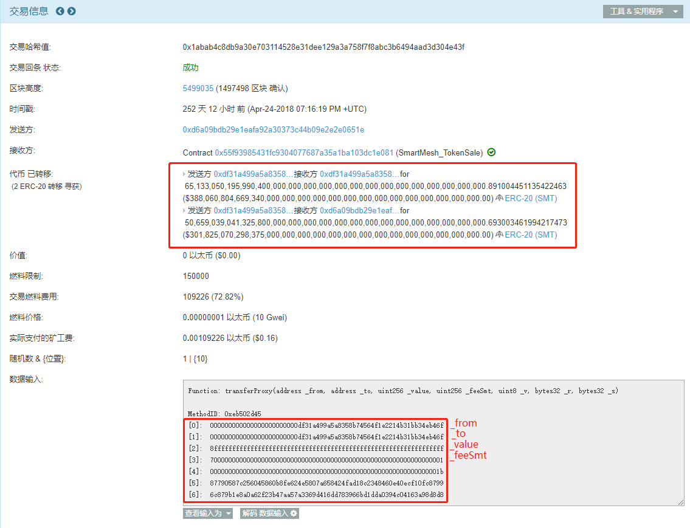The image size is (690, 528).
Task: Click first token transfer arrow marker
Action: 184,174
